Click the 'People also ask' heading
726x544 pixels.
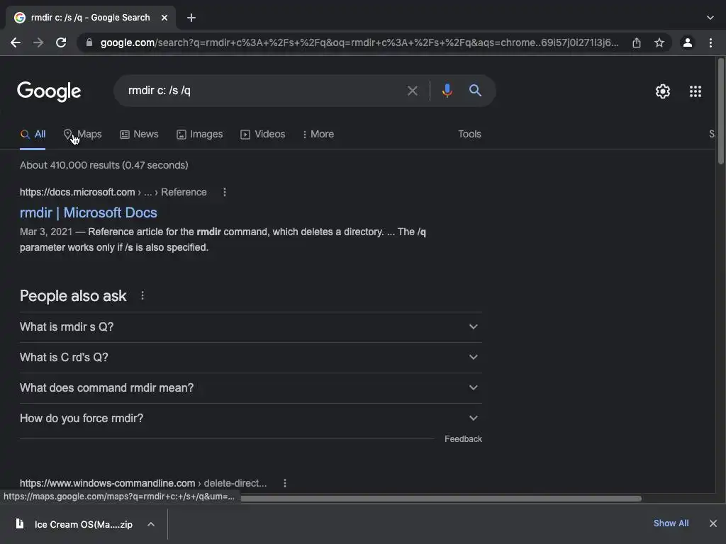point(73,296)
